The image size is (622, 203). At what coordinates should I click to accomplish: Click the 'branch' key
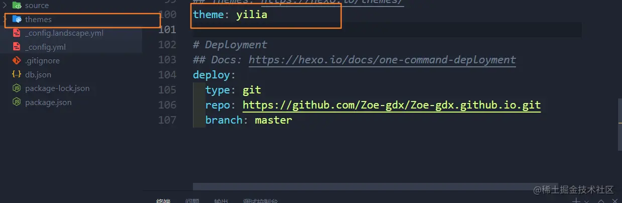tap(224, 120)
